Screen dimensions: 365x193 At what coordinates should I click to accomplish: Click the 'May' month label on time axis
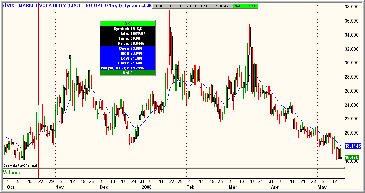322,187
